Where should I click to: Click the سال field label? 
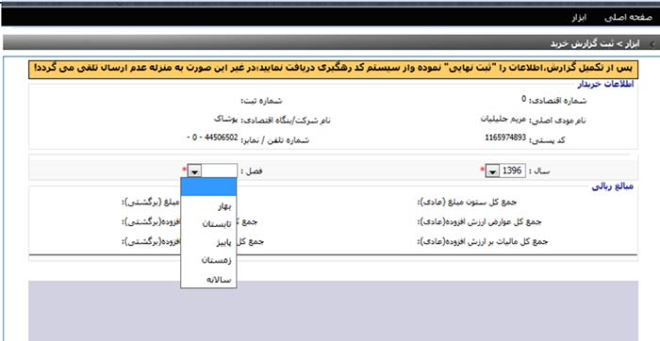click(538, 171)
